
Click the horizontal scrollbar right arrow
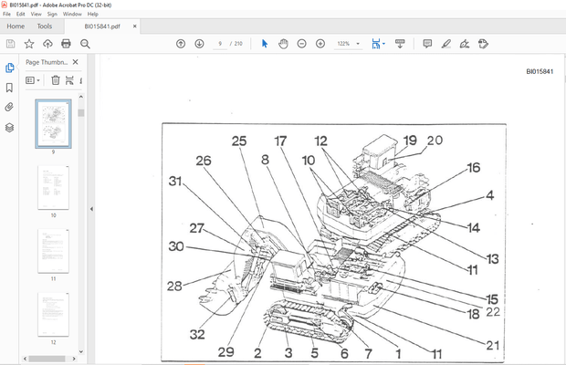tap(74, 359)
